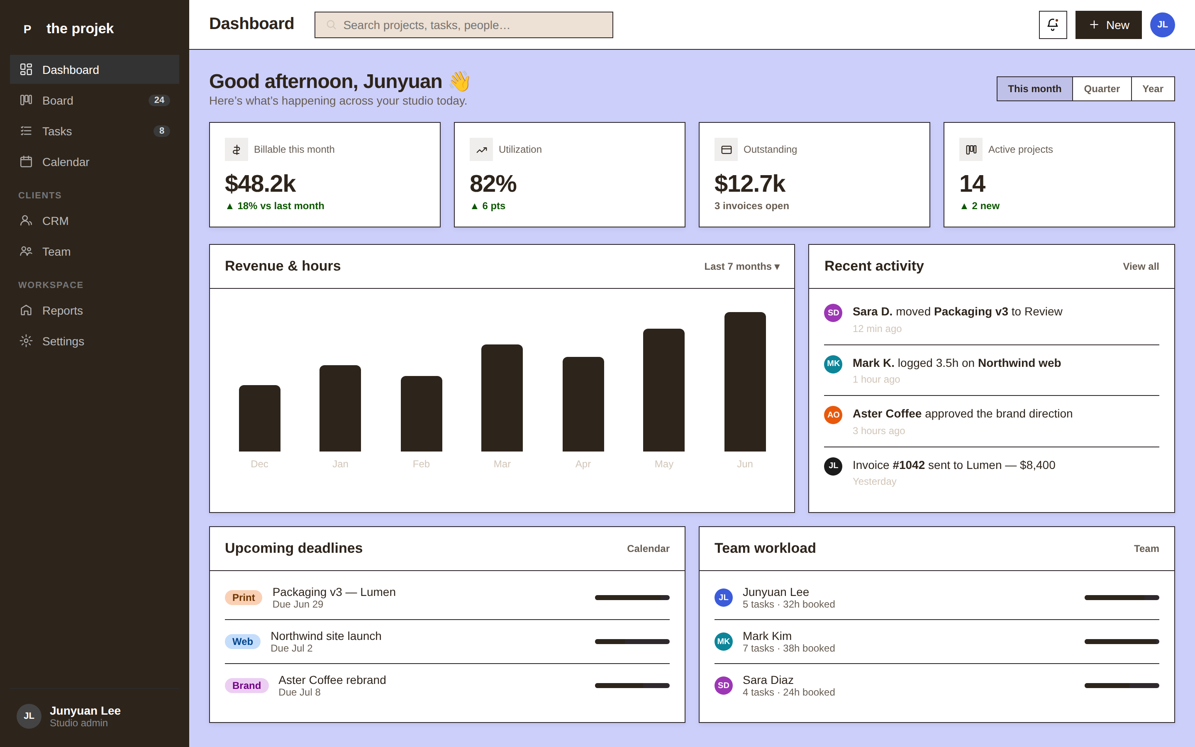Click the May bar in revenue chart
1195x747 pixels.
pyautogui.click(x=663, y=390)
